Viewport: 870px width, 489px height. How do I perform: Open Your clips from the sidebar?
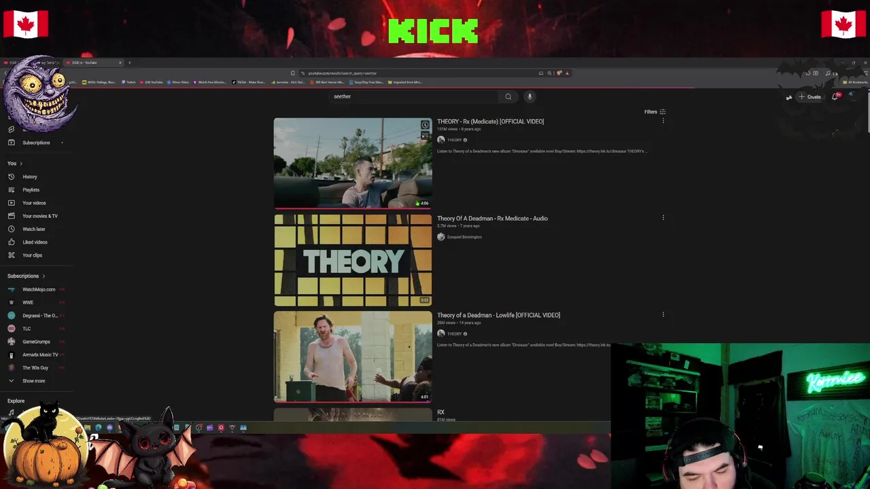point(32,255)
